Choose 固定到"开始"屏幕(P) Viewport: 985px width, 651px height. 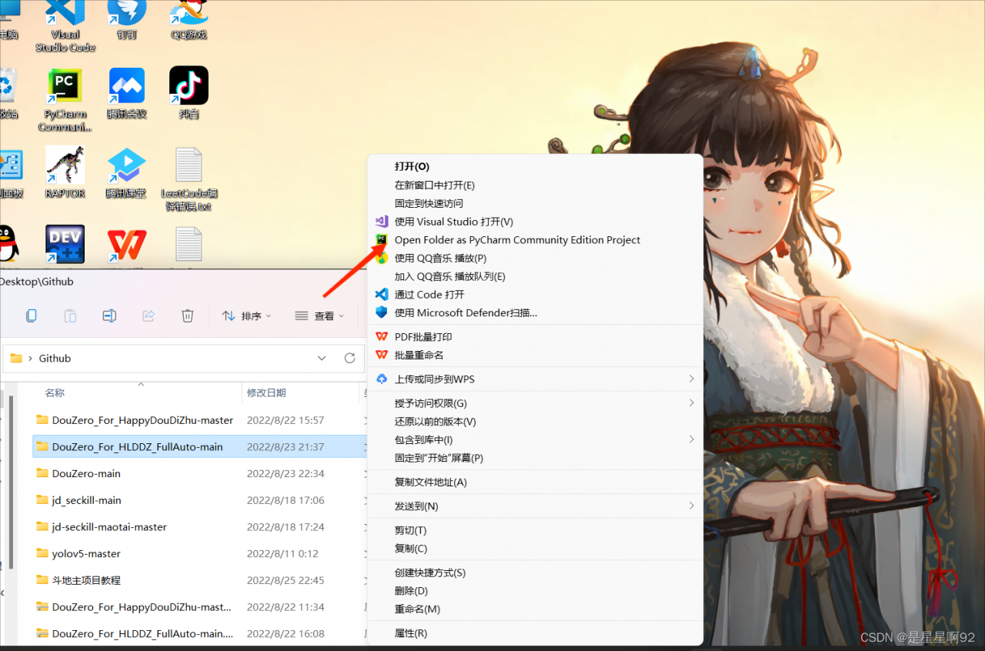(439, 459)
